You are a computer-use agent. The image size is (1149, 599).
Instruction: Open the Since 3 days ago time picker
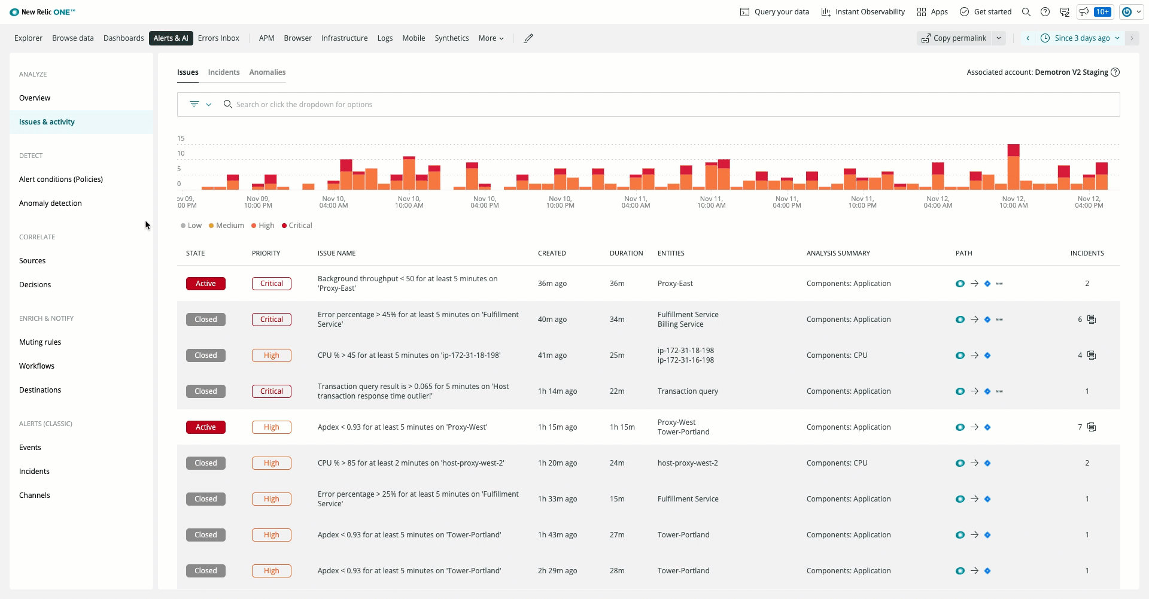[x=1080, y=38]
